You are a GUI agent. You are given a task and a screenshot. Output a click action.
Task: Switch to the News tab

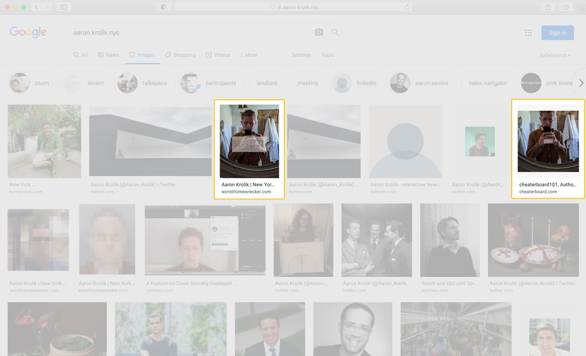click(108, 55)
